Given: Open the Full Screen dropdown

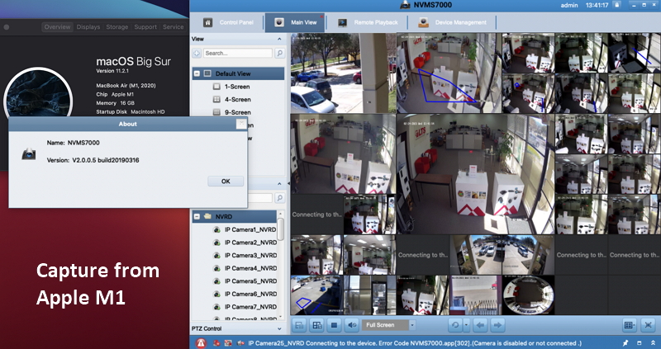Looking at the screenshot, I should [394, 326].
